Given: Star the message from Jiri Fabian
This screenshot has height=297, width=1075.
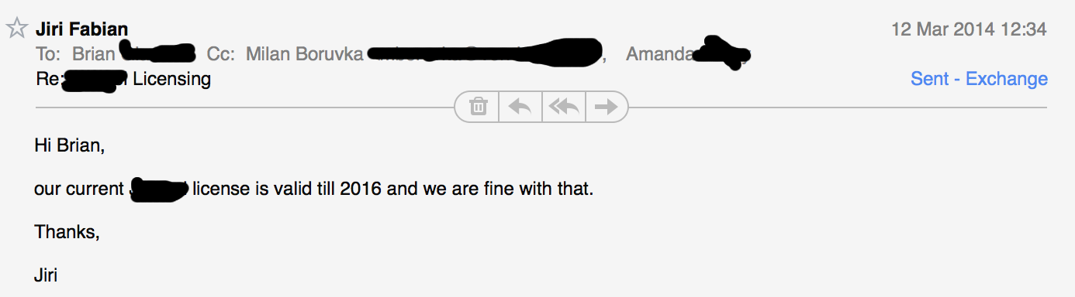Looking at the screenshot, I should 16,29.
